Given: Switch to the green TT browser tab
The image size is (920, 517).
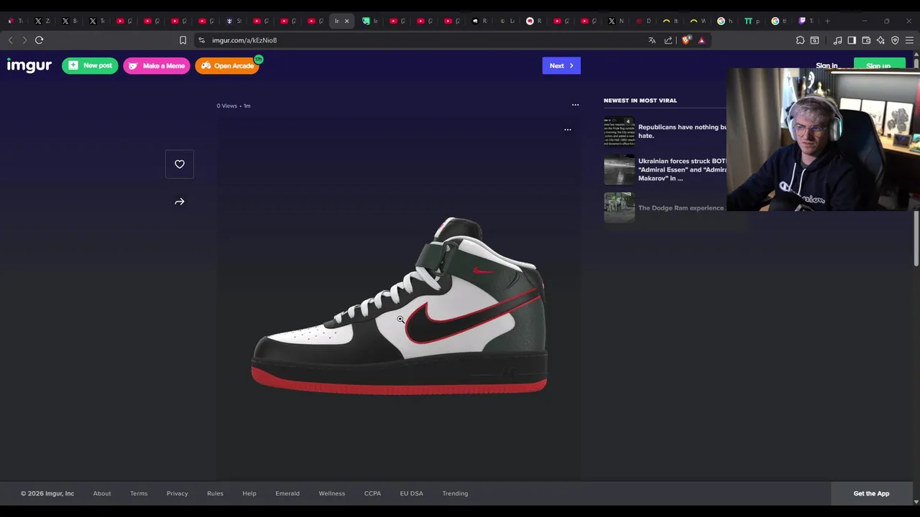Looking at the screenshot, I should coord(752,21).
